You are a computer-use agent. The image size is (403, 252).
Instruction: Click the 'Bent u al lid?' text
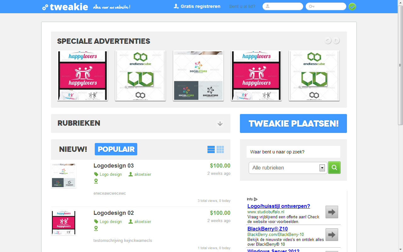coord(242,6)
